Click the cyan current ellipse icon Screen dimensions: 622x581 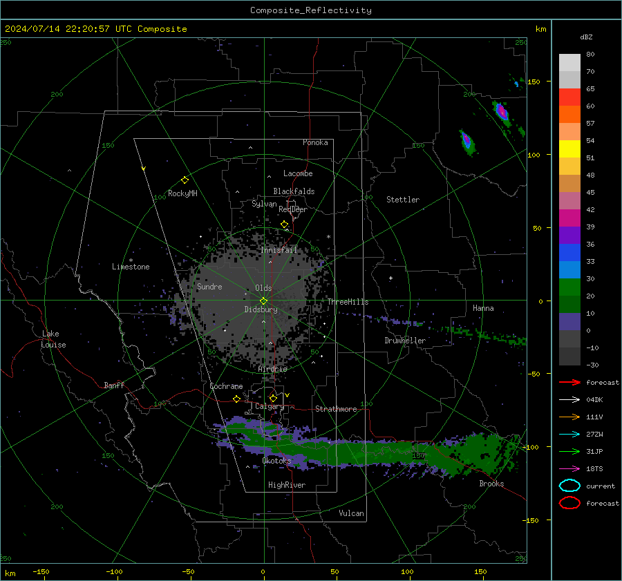(569, 486)
